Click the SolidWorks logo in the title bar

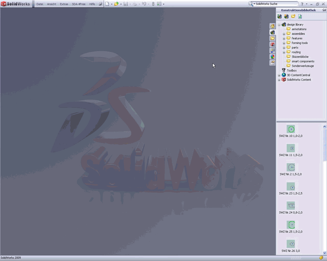coord(15,4)
